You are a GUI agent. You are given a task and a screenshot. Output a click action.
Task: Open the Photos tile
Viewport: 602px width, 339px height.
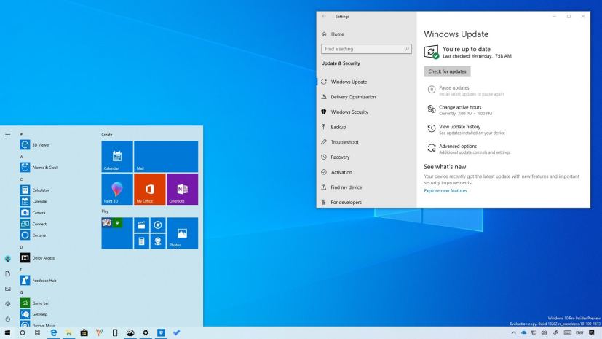(183, 233)
